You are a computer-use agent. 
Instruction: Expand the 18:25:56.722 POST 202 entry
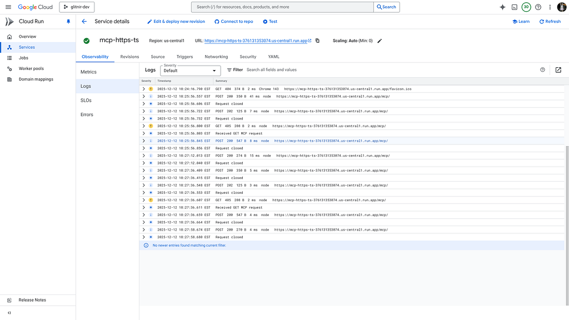[x=144, y=111]
